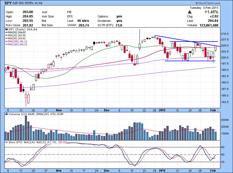Click the 'Bid Size:' label

point(47,25)
